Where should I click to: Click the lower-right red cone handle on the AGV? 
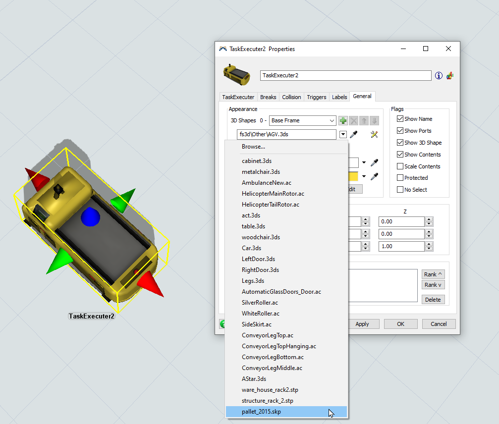pyautogui.click(x=150, y=284)
